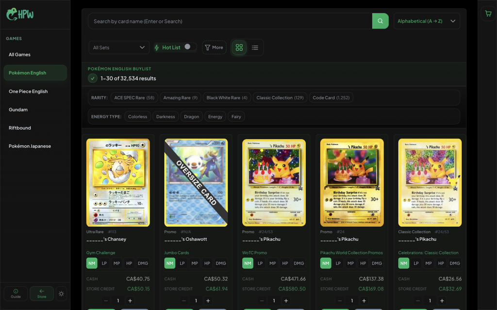Open the shopping cart icon
497x310 pixels.
pos(488,14)
